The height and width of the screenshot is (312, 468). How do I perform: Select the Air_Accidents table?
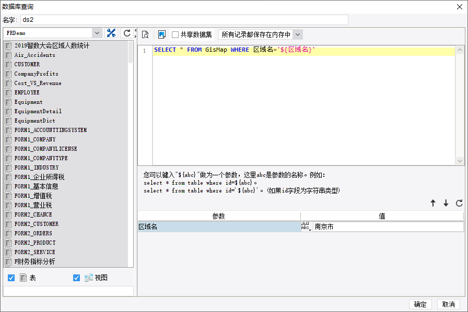(x=34, y=55)
